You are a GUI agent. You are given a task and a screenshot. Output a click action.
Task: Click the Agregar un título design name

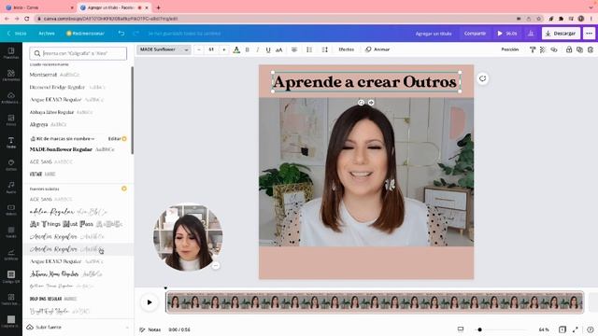pos(434,34)
